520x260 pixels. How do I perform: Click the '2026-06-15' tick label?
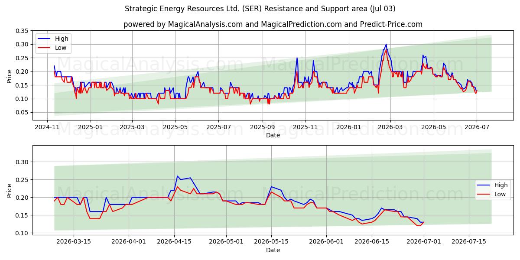[x=372, y=242]
